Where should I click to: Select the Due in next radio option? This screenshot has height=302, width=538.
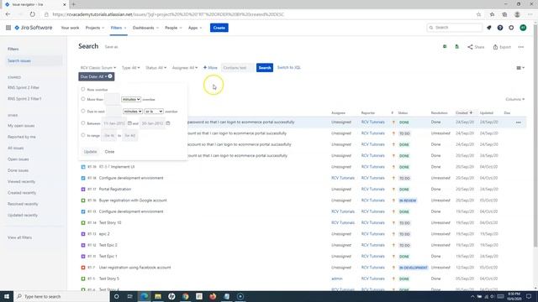pyautogui.click(x=82, y=111)
